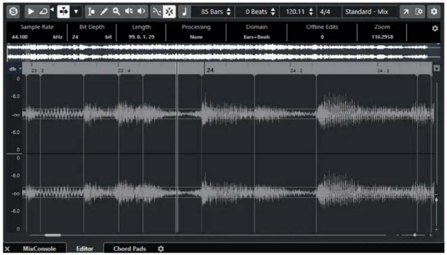Close the lower zone with X
The image size is (447, 255).
click(x=7, y=249)
